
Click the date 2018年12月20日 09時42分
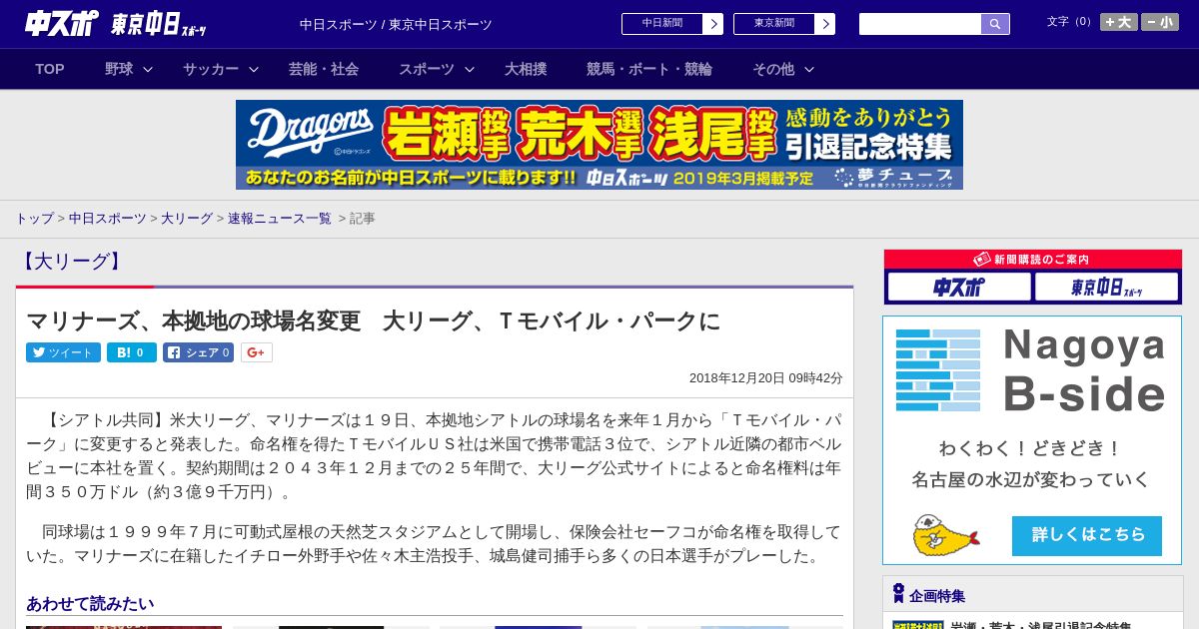[766, 378]
